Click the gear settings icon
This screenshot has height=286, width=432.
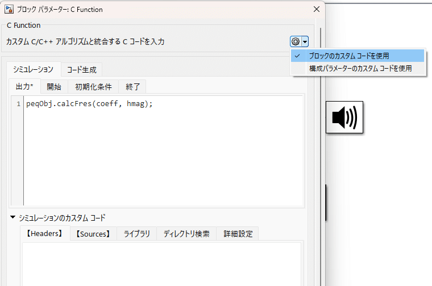[x=296, y=41]
